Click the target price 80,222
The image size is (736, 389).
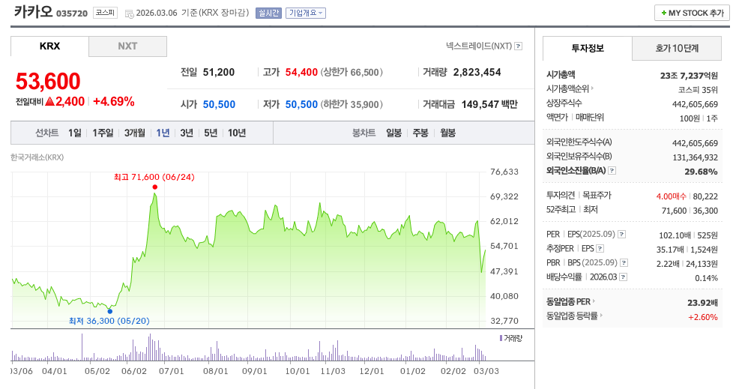pos(705,196)
